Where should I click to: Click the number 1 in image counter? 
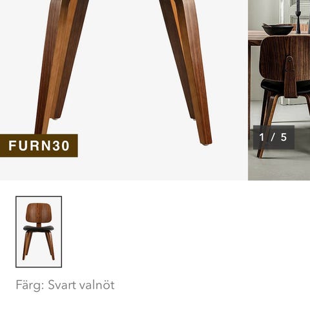[x=262, y=137]
